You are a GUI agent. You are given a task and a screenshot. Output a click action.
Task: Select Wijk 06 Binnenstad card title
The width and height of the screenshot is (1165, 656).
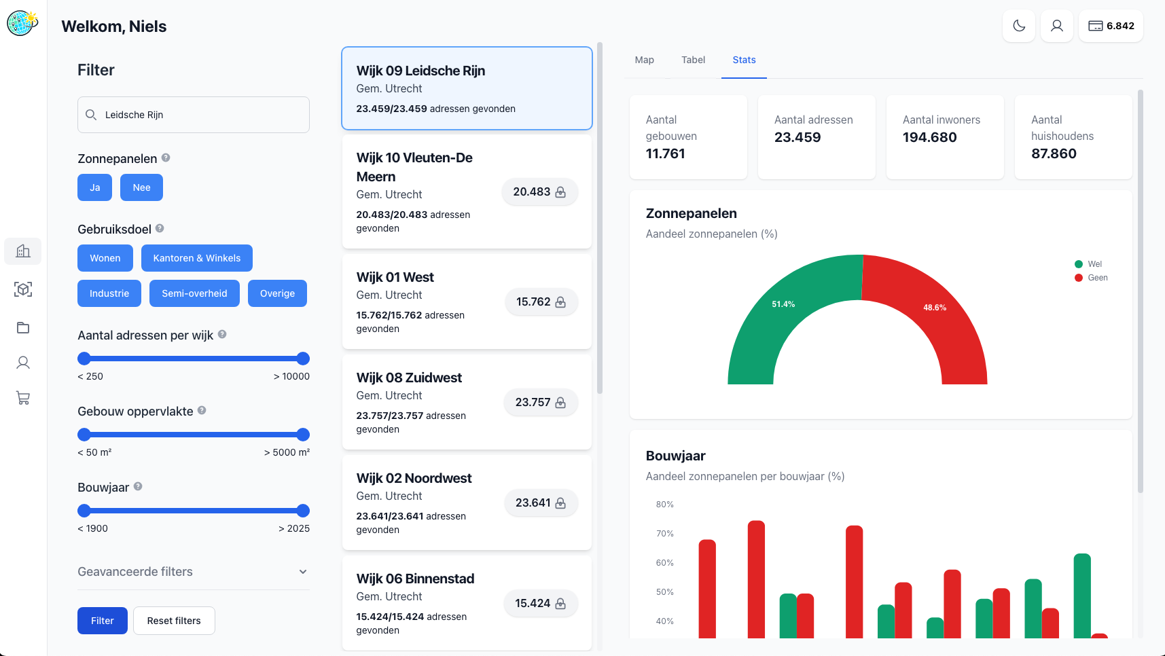[x=415, y=579]
